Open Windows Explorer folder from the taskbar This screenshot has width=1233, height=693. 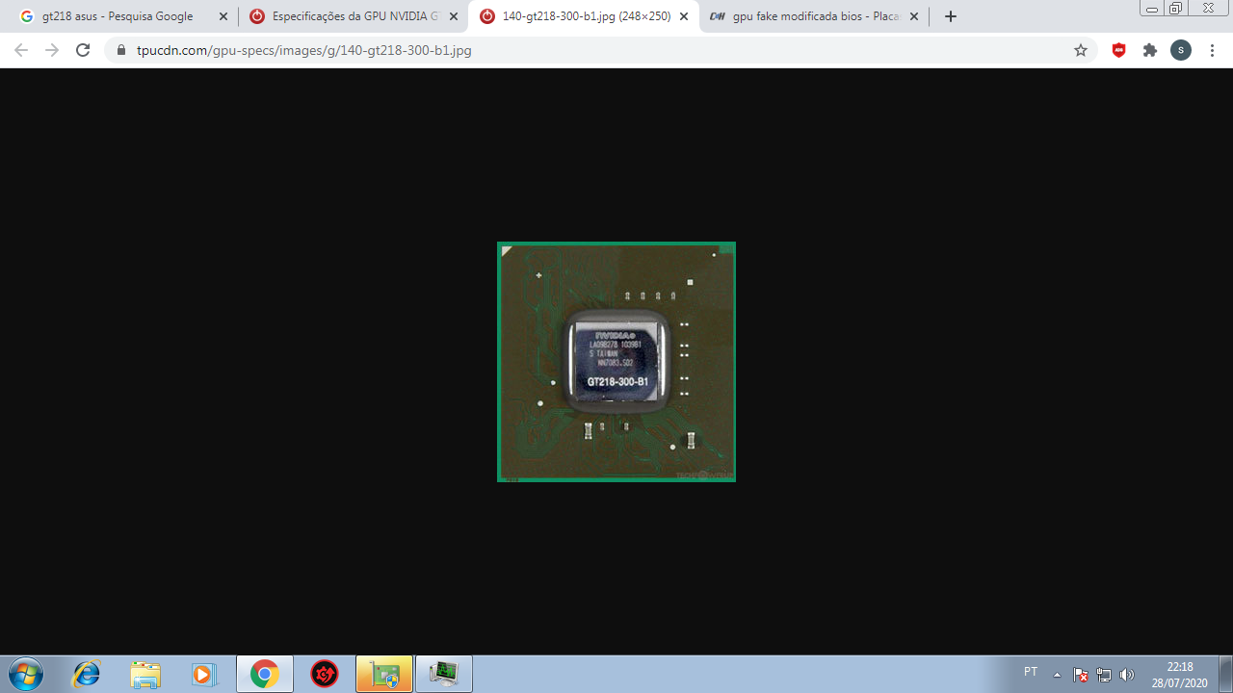tap(145, 674)
